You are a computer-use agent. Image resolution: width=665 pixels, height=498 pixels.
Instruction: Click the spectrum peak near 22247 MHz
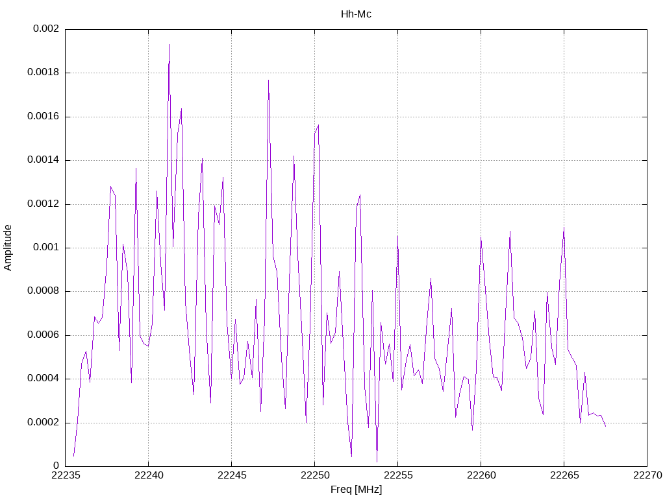pos(268,80)
